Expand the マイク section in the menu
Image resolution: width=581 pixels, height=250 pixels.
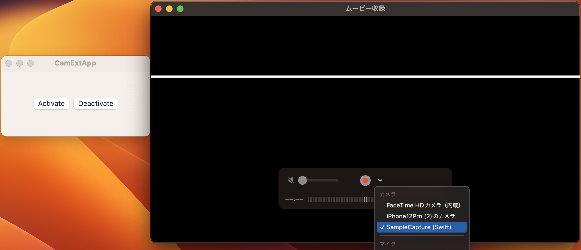(x=387, y=244)
